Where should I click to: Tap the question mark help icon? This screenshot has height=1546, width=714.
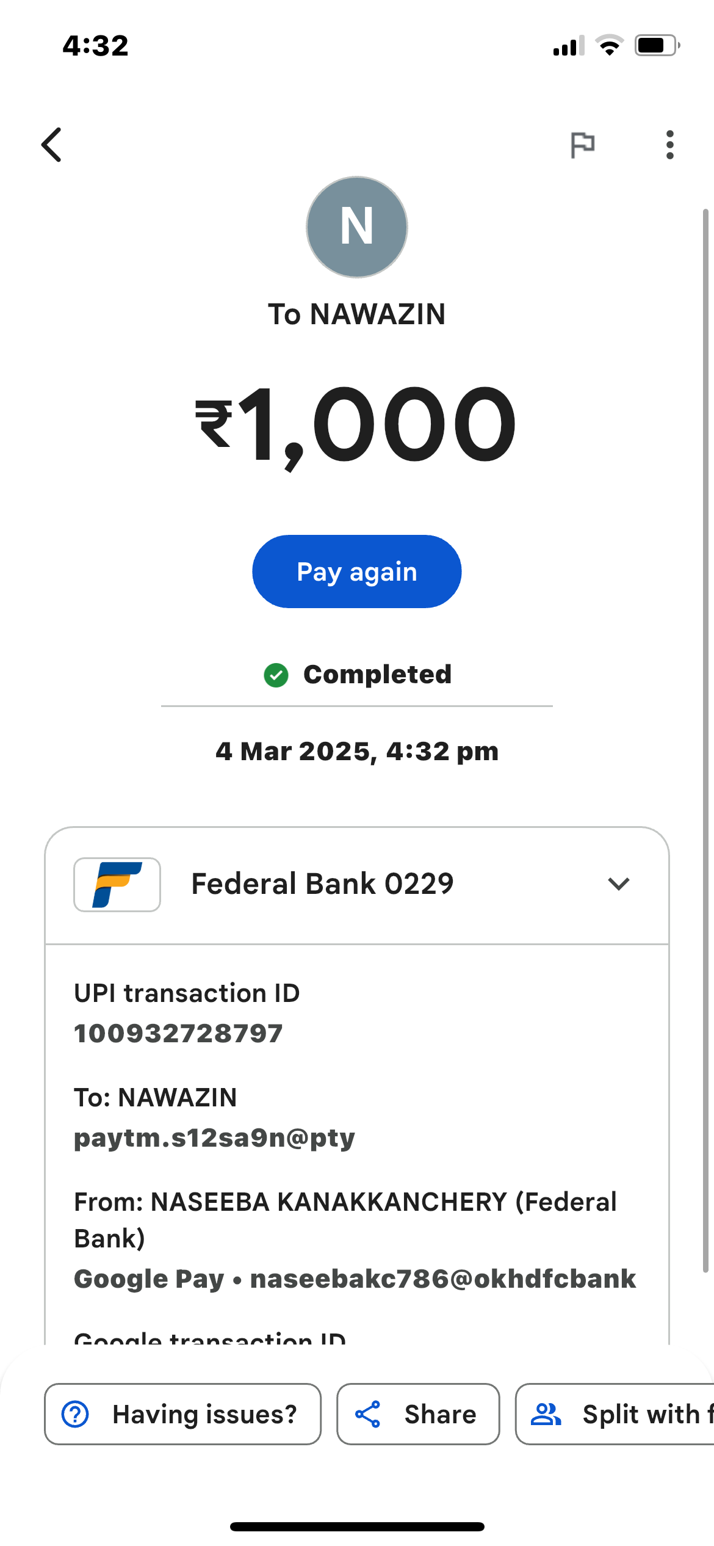coord(76,1414)
